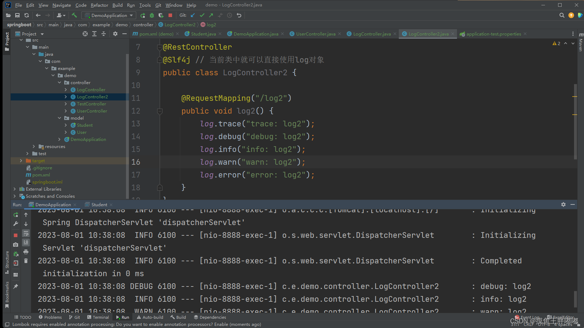Navigate back arrow in toolbar
Viewport: 584px width, 328px height.
[x=38, y=15]
